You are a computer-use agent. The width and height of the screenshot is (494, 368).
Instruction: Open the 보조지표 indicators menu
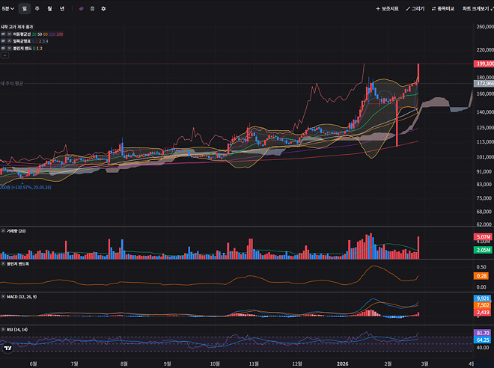tap(387, 9)
